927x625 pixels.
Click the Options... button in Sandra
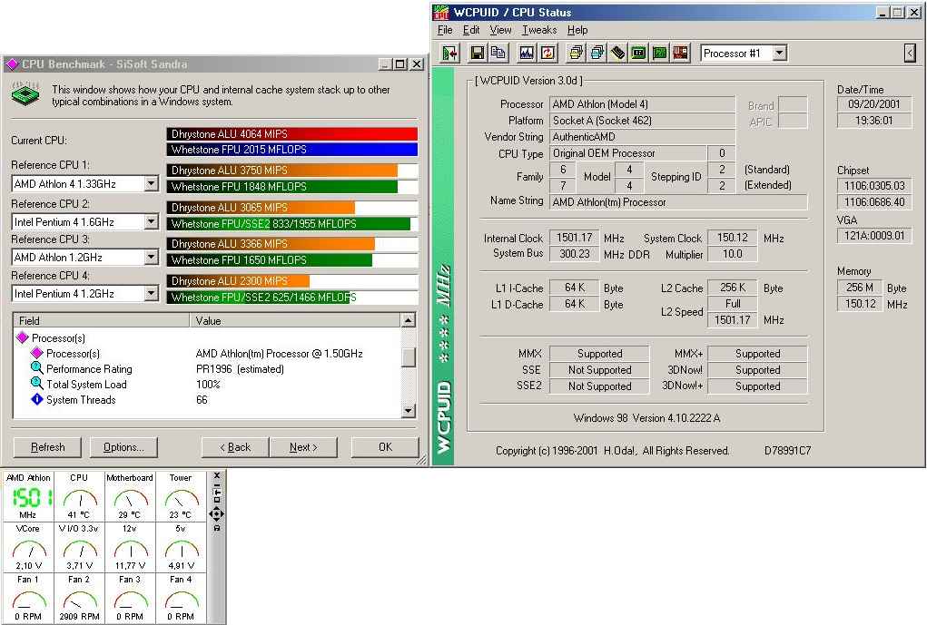123,447
